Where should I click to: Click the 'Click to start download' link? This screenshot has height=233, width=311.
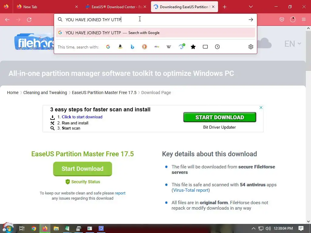(82, 117)
